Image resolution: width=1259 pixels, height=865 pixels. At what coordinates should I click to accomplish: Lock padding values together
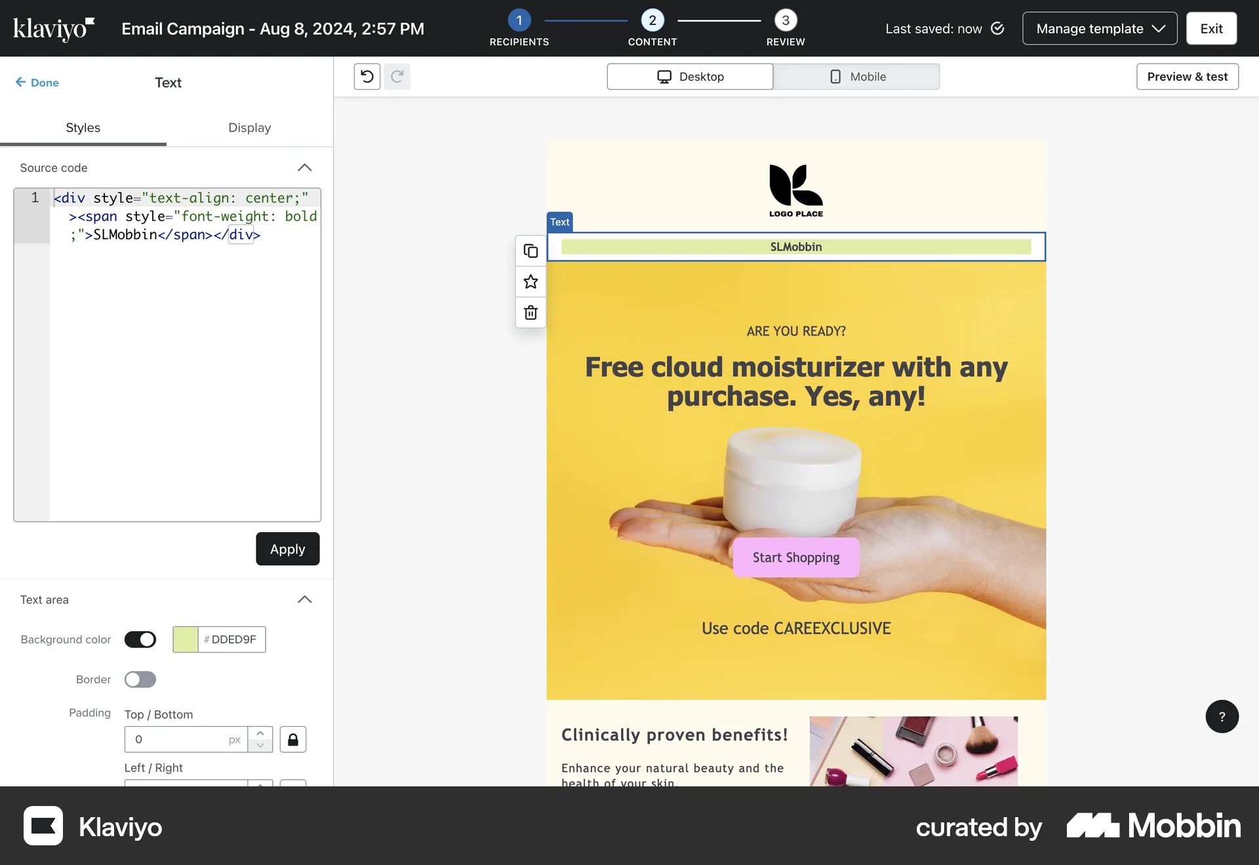click(x=293, y=739)
